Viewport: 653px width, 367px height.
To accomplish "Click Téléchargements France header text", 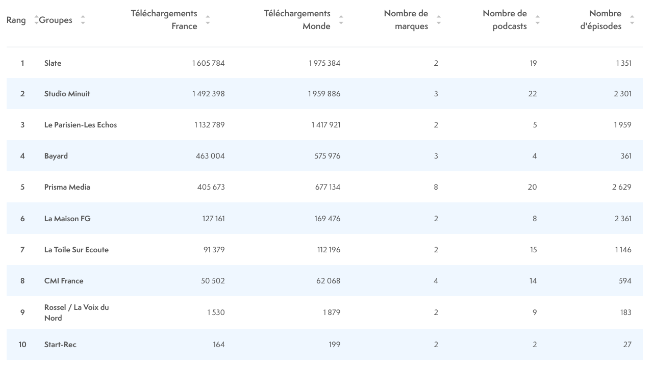I will tap(164, 20).
